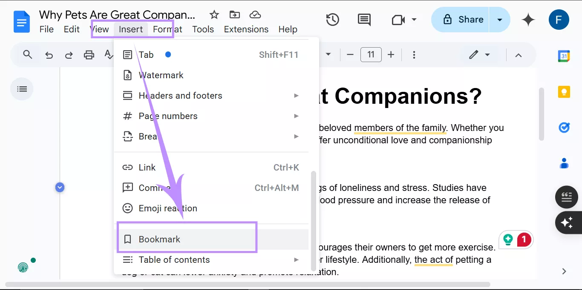Open the Edit menu
The height and width of the screenshot is (290, 582).
click(x=72, y=29)
